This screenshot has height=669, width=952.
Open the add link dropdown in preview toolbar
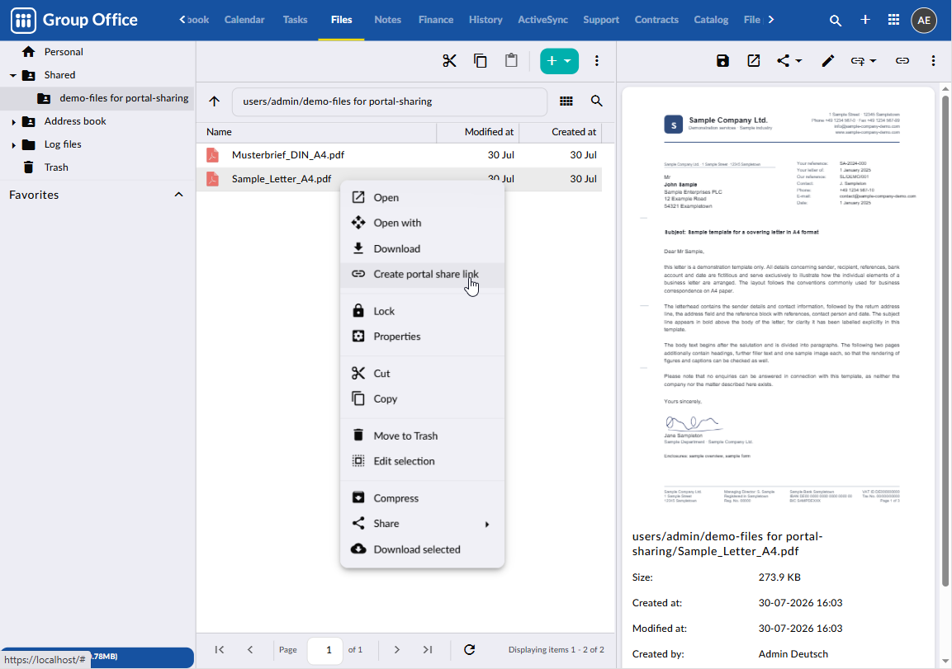click(864, 61)
